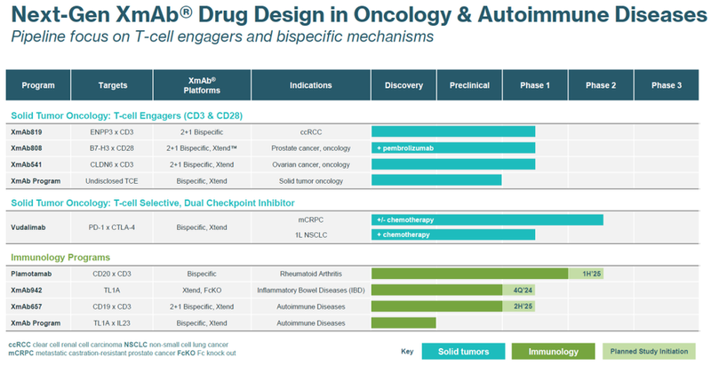This screenshot has height=366, width=711.
Task: Click the XmAb942 program label
Action: [28, 290]
